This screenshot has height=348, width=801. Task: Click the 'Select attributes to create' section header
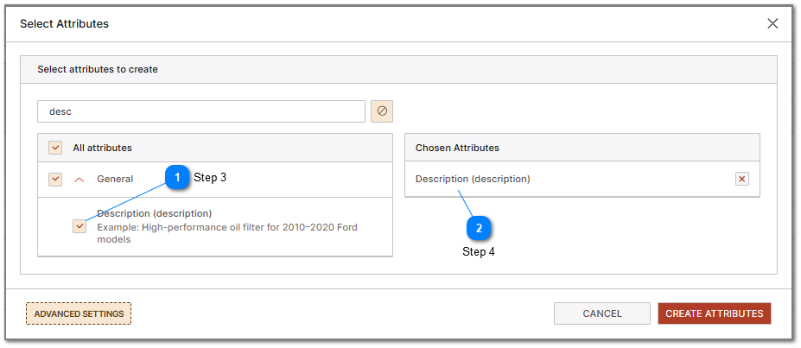[x=98, y=69]
